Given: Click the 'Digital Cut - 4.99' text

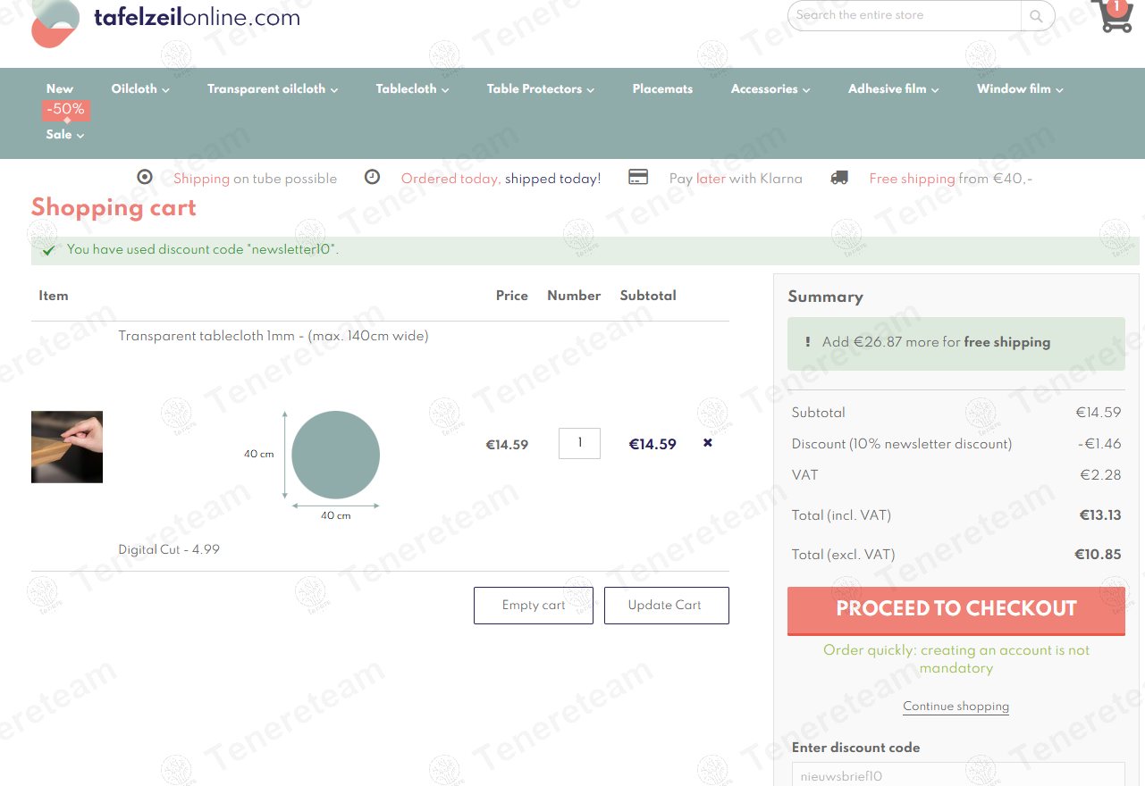Looking at the screenshot, I should (169, 549).
